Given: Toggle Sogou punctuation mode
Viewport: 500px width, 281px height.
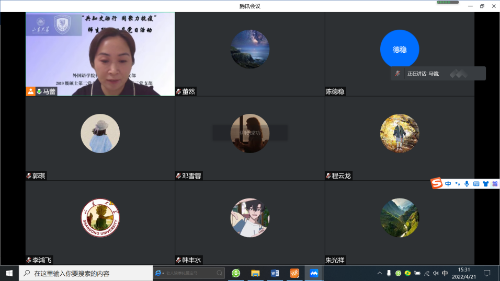Looking at the screenshot, I should pos(457,184).
